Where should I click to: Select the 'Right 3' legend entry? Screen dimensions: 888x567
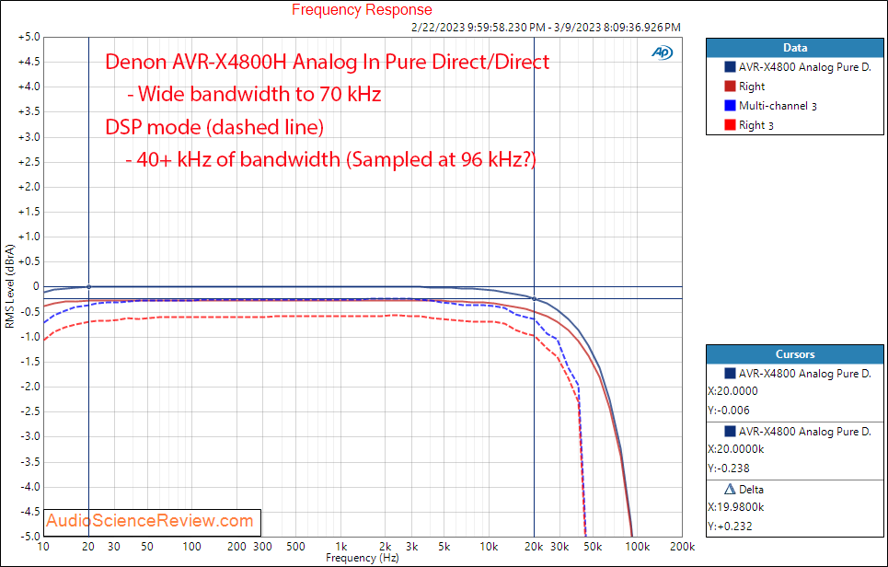click(756, 124)
